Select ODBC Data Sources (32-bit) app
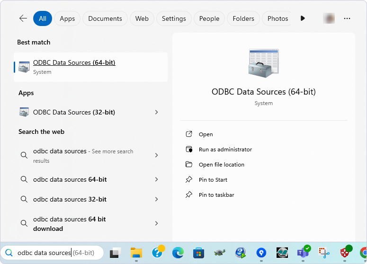Image resolution: width=367 pixels, height=264 pixels. (90, 112)
